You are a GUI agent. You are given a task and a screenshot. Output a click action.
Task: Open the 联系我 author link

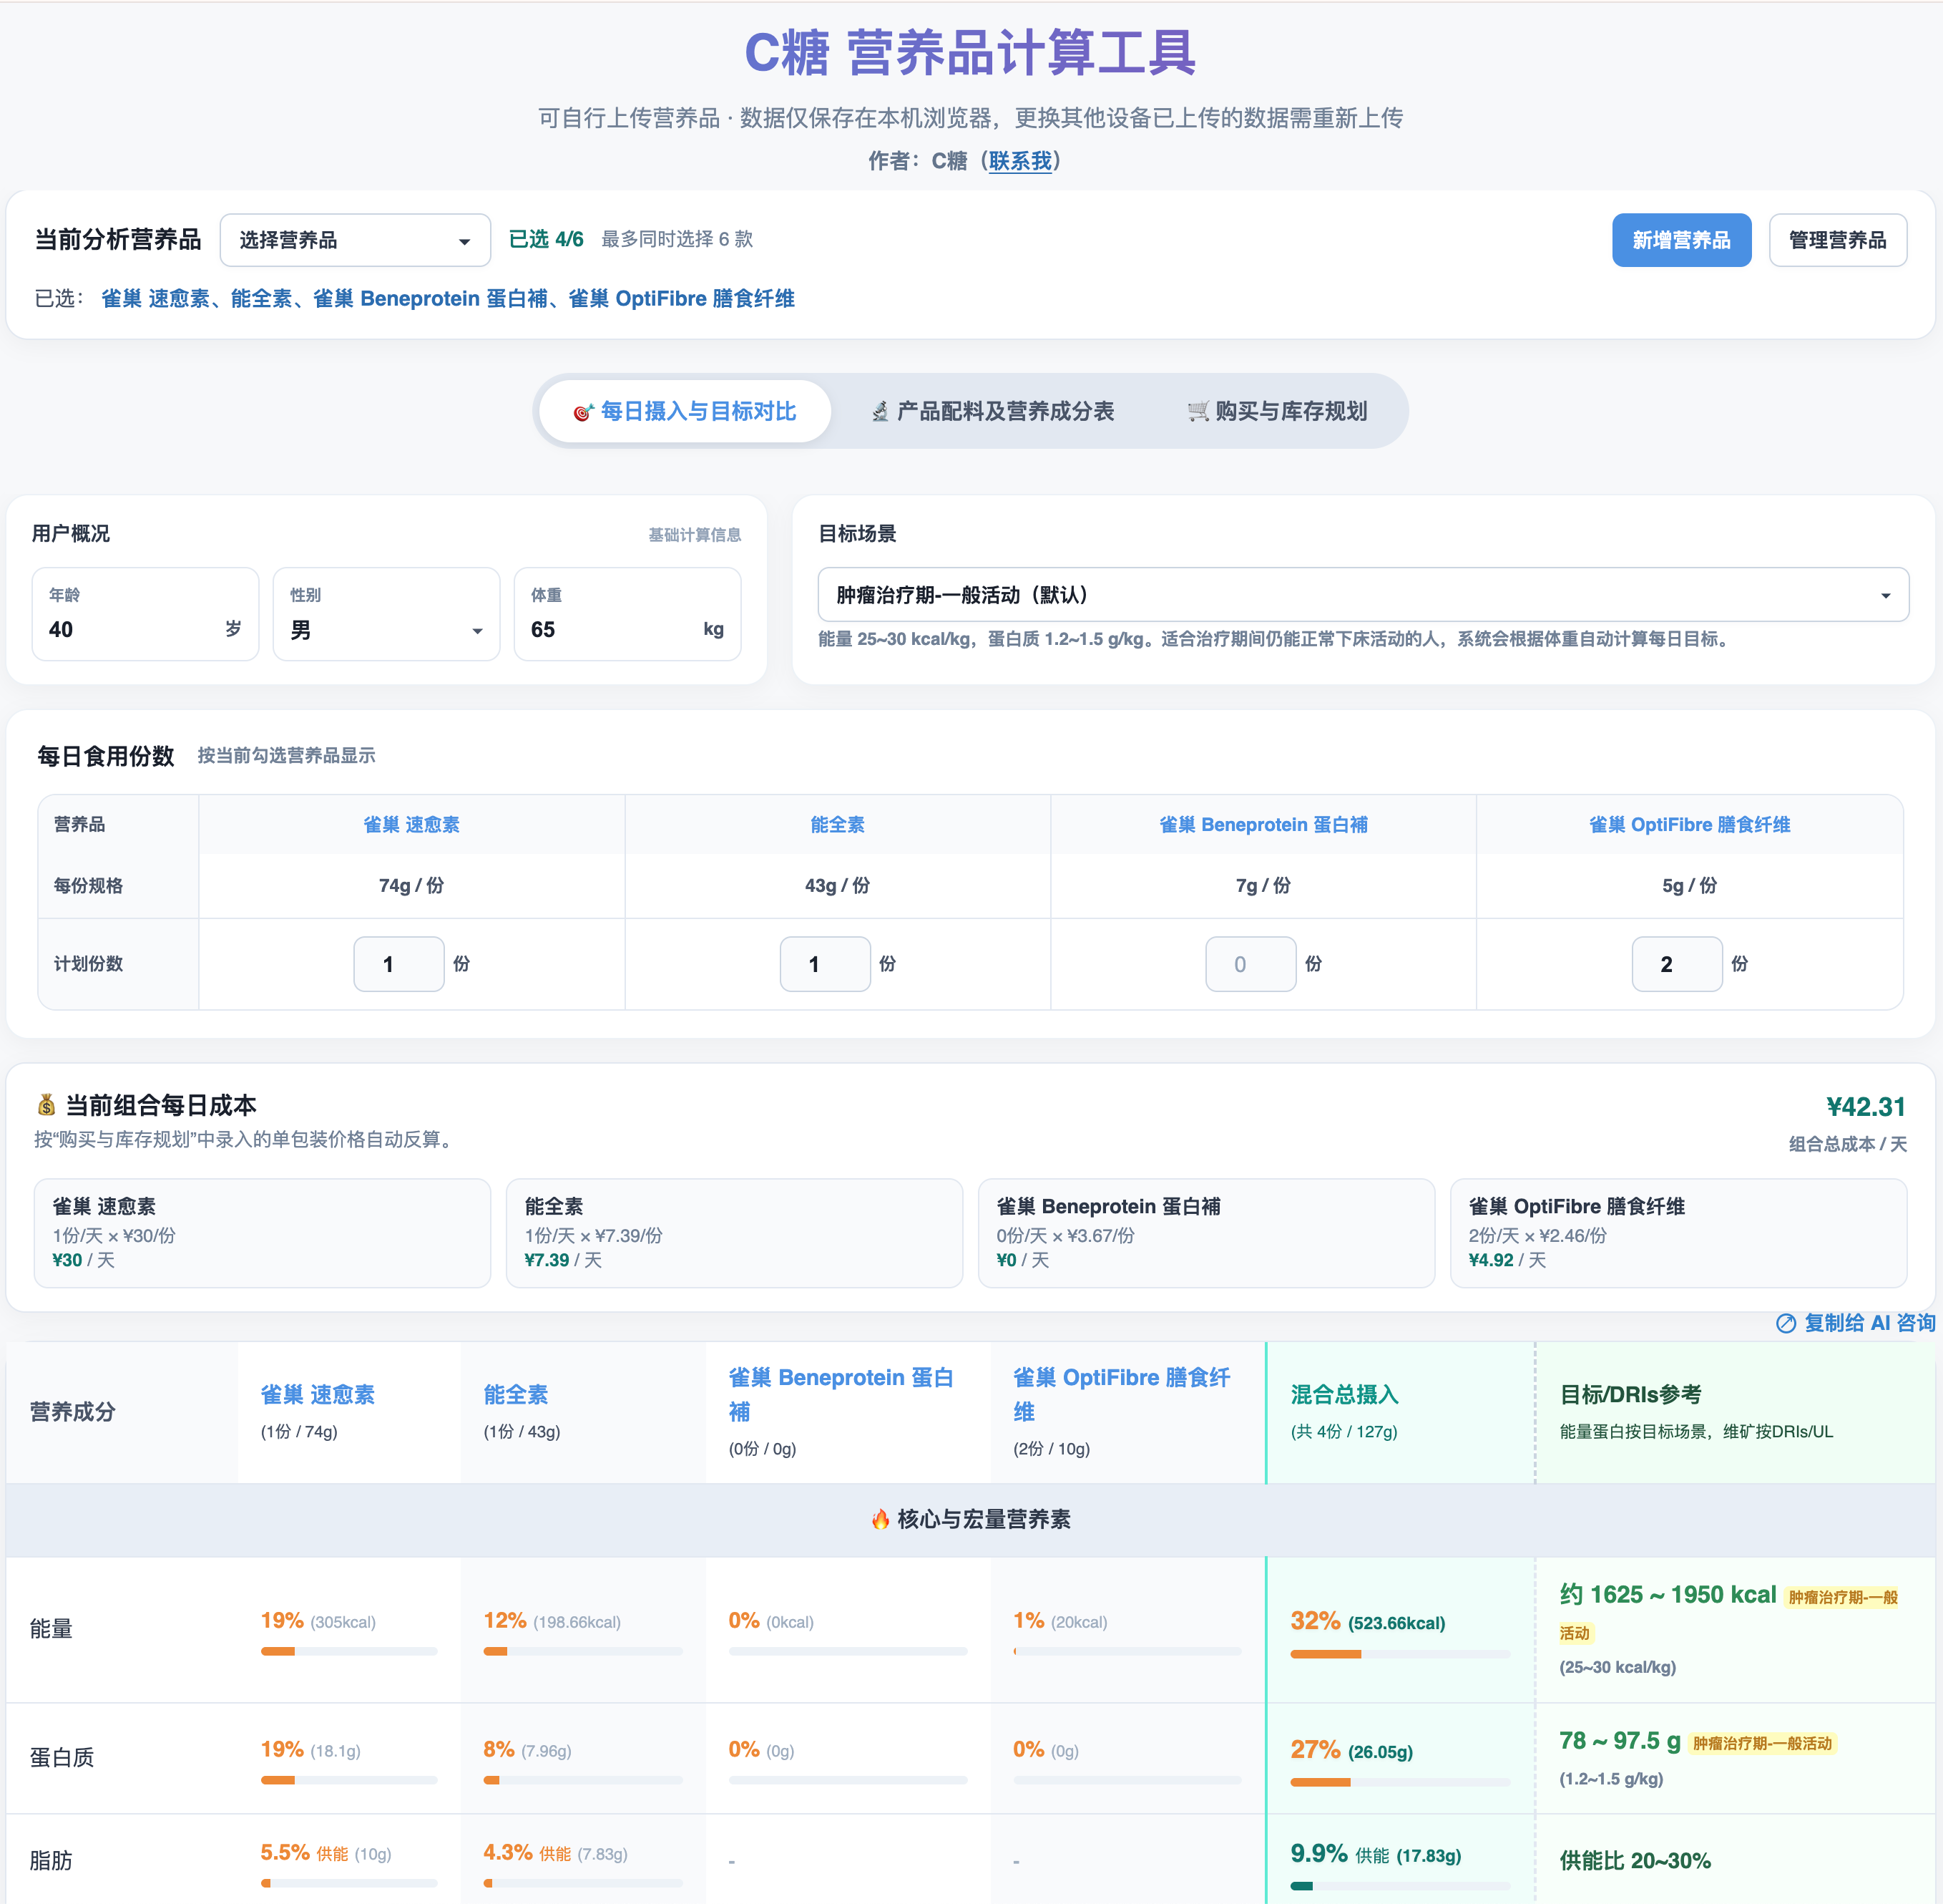(1019, 161)
